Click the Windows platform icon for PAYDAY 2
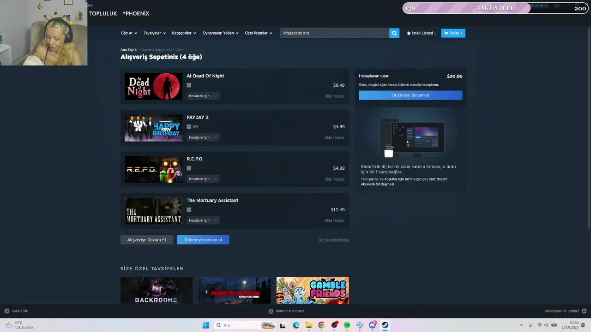The height and width of the screenshot is (332, 591). 189,127
